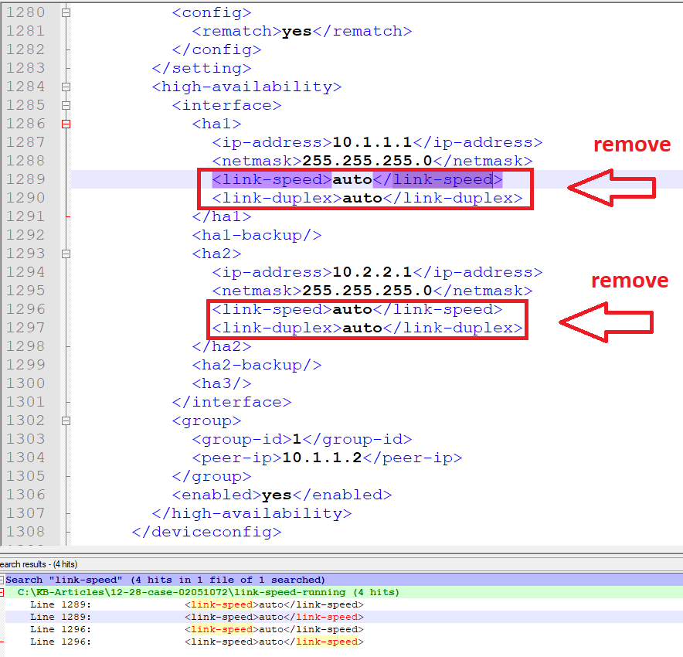The image size is (683, 657).
Task: Click the <ha1-backup/> tag
Action: click(x=257, y=235)
